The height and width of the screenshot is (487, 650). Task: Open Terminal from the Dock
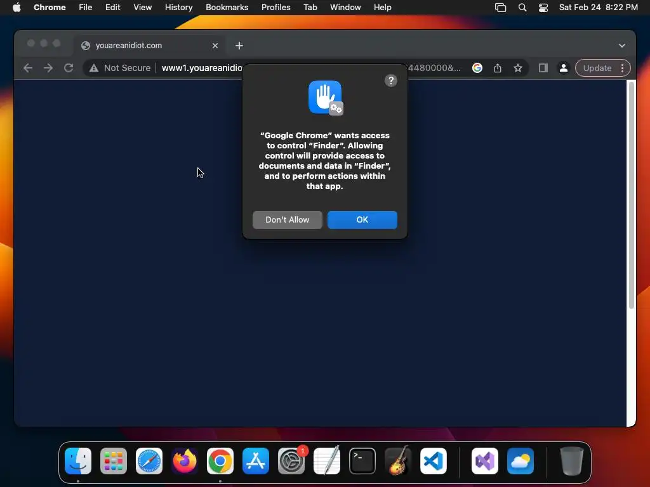coord(362,461)
